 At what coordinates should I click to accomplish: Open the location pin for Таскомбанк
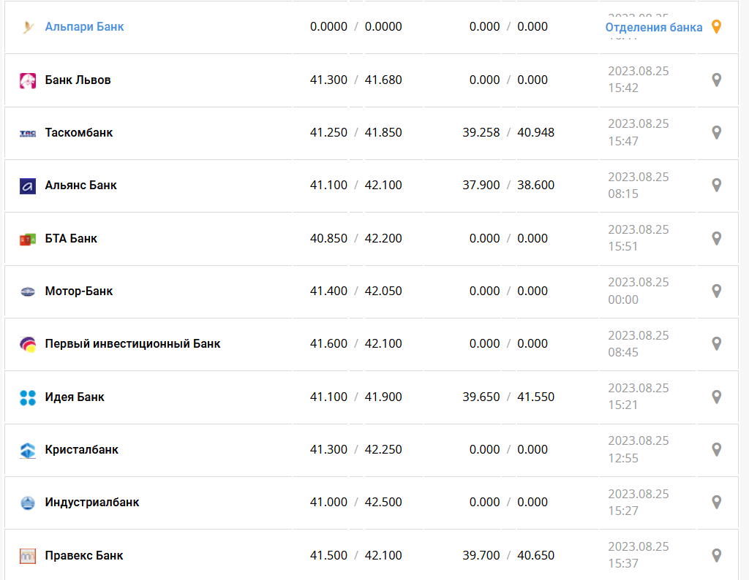717,132
